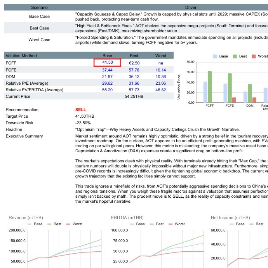
Task: Click the Best column header in valuation table
Action: 134,56
